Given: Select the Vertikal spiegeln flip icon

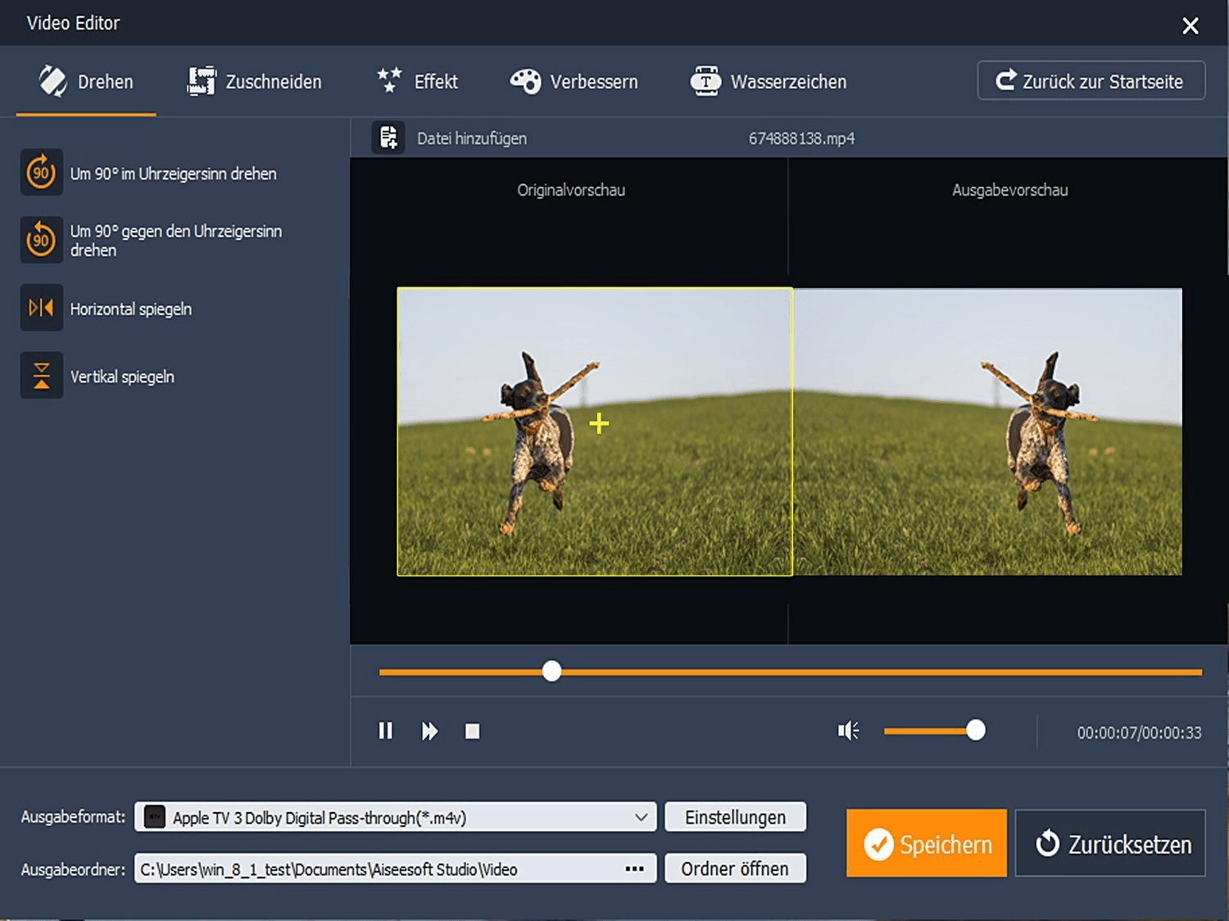Looking at the screenshot, I should point(41,376).
